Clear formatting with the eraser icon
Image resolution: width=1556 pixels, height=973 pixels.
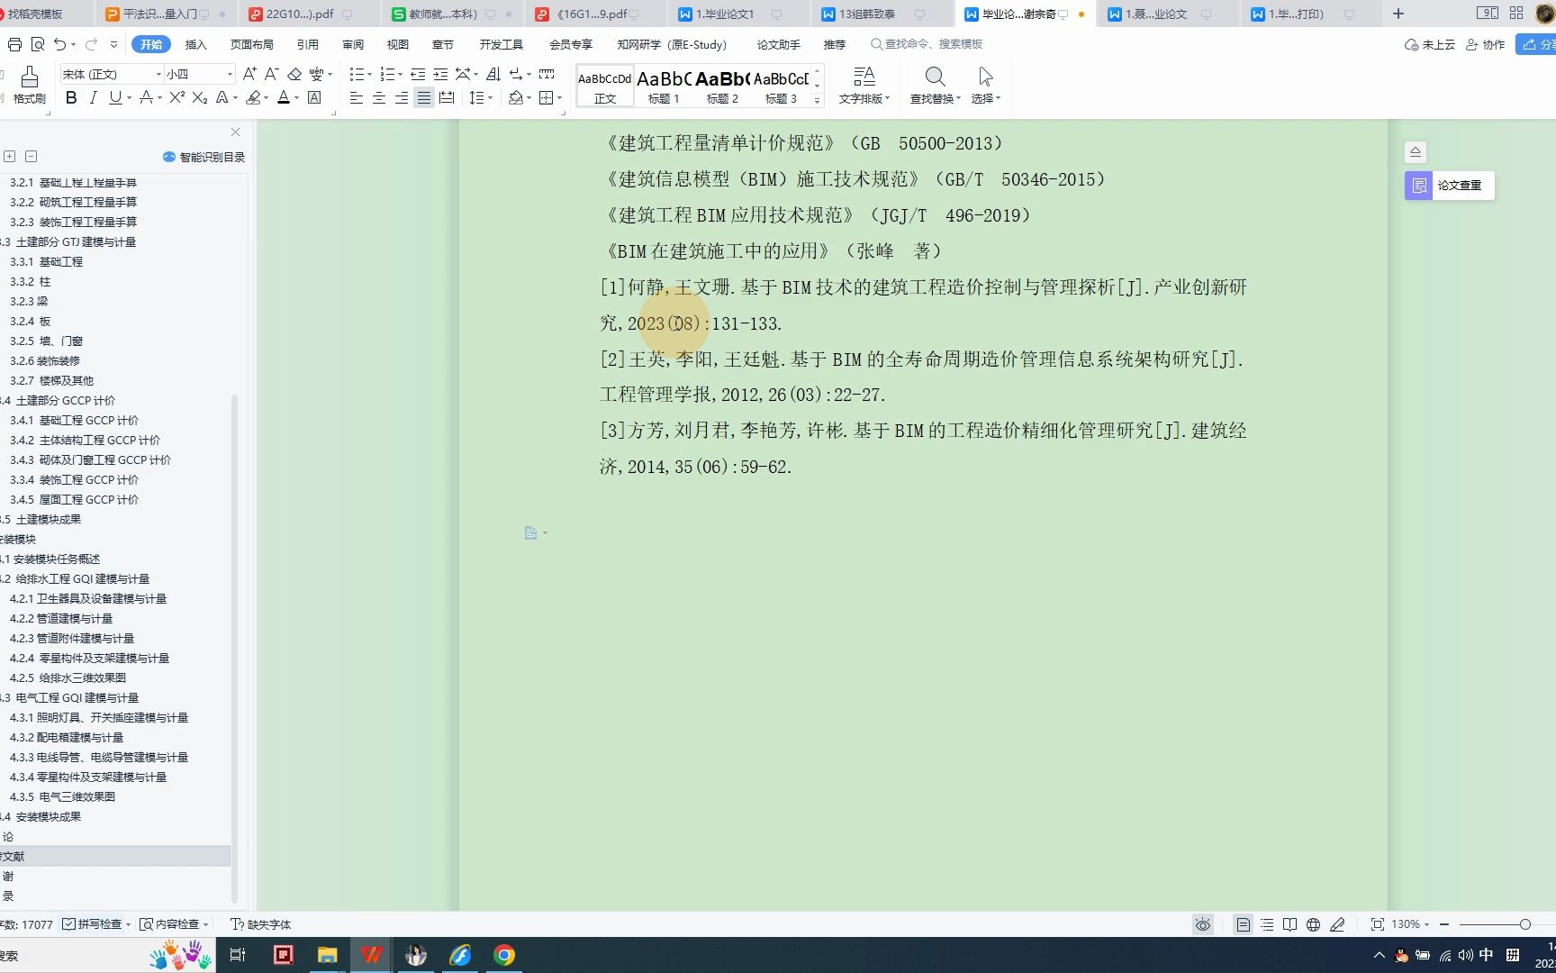click(294, 74)
